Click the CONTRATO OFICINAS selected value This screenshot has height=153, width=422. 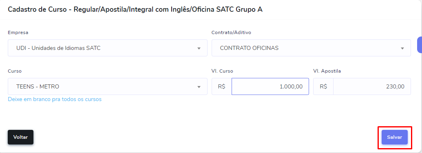(x=249, y=48)
